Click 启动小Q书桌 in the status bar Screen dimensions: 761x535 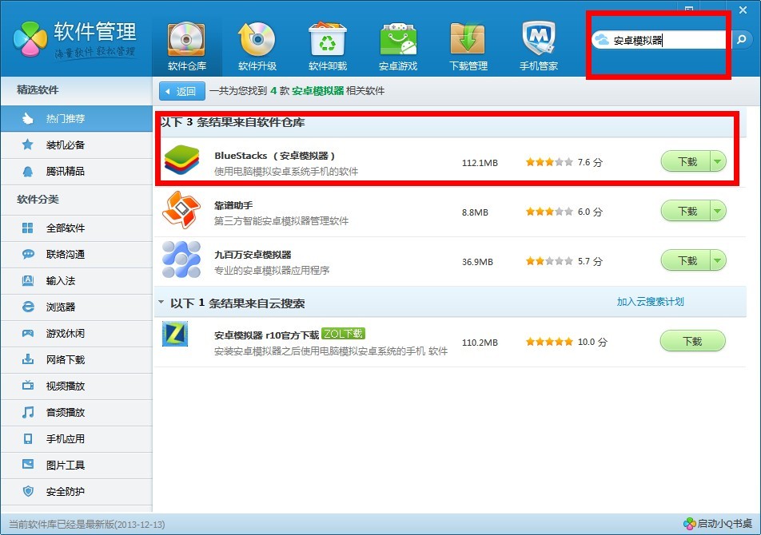tap(718, 524)
